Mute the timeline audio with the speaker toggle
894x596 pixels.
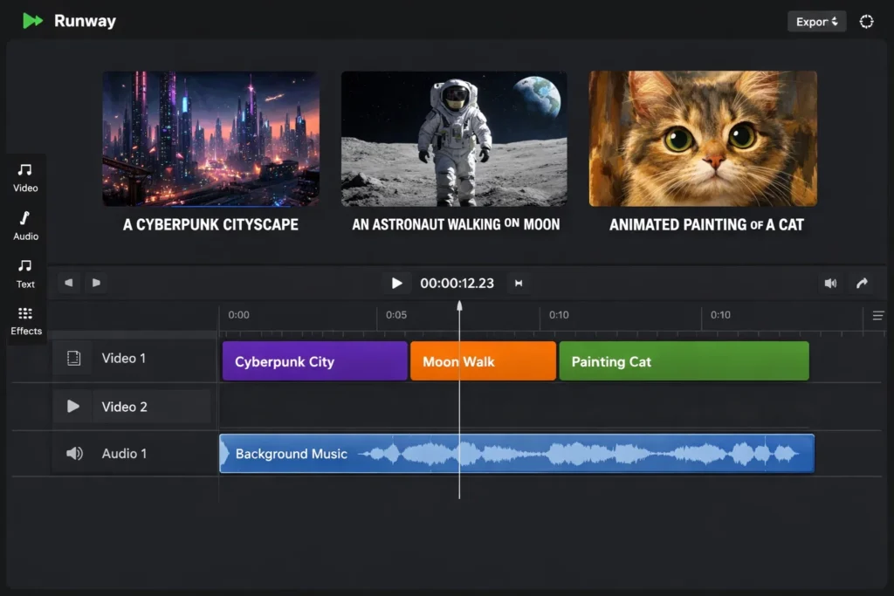pos(830,282)
